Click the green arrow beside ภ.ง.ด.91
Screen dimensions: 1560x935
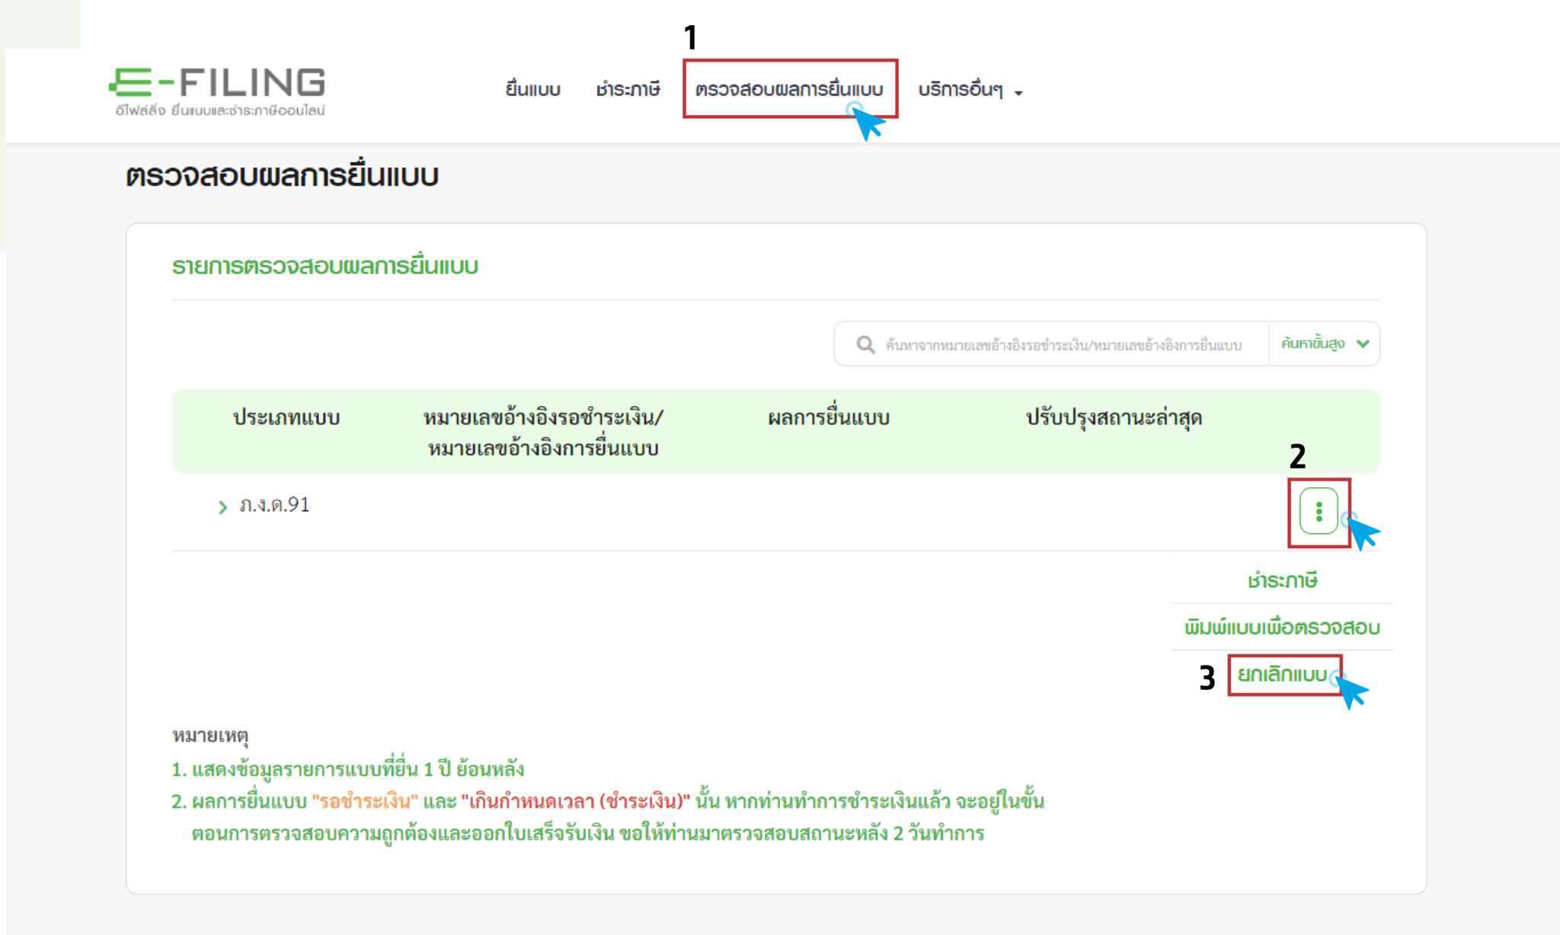pyautogui.click(x=221, y=504)
